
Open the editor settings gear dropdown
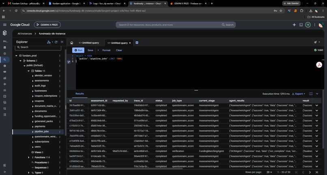(317, 42)
